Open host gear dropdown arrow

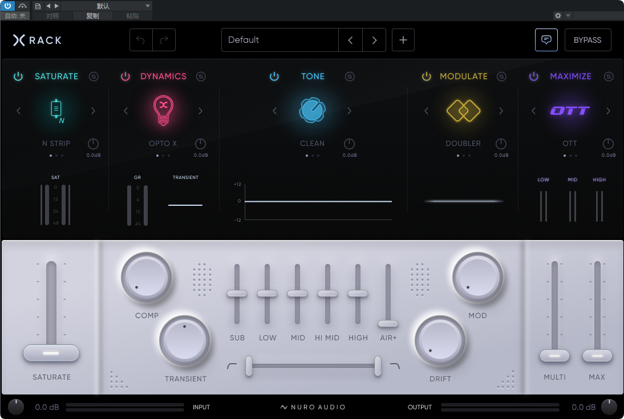coord(568,15)
